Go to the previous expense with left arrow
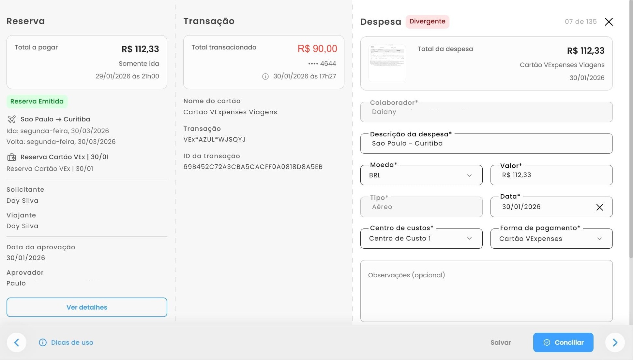Viewport: 633px width, 360px height. (x=17, y=342)
